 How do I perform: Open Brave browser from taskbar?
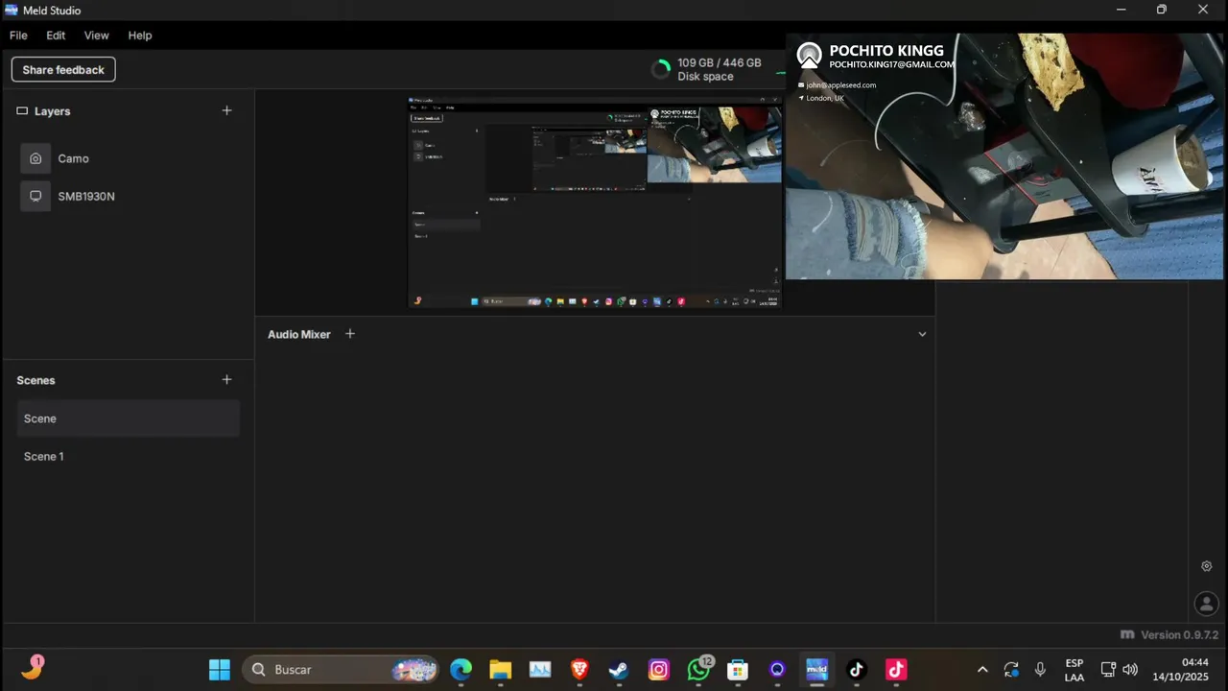tap(579, 670)
